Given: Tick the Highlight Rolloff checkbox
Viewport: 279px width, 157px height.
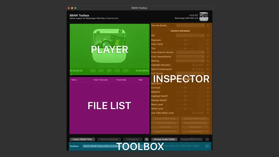Looking at the screenshot, I should [x=208, y=96].
